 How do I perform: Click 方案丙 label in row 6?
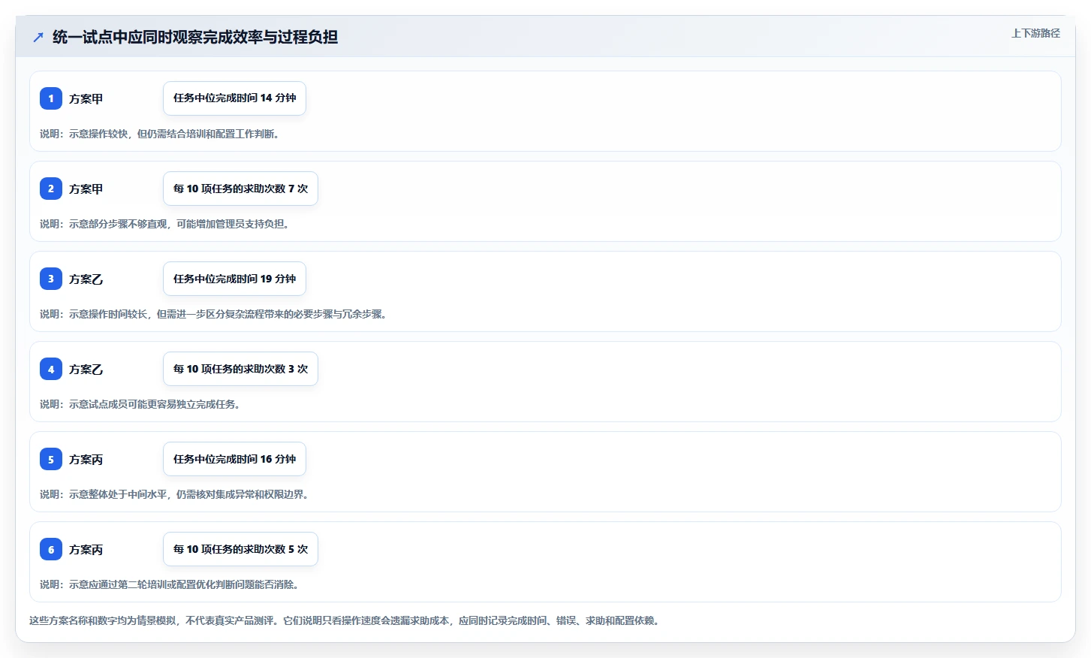[x=86, y=549]
